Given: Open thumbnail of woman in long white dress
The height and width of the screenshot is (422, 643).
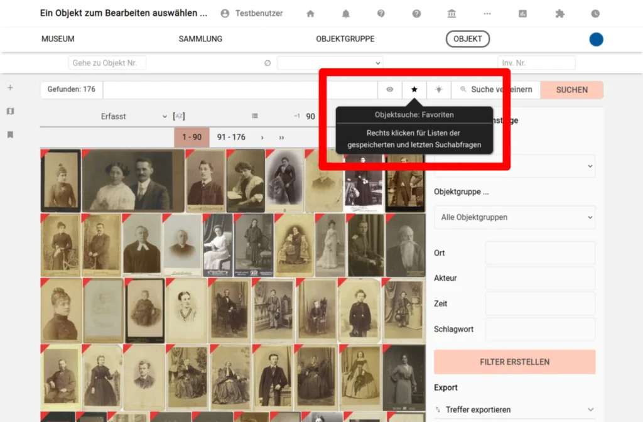Looking at the screenshot, I should click(x=330, y=245).
